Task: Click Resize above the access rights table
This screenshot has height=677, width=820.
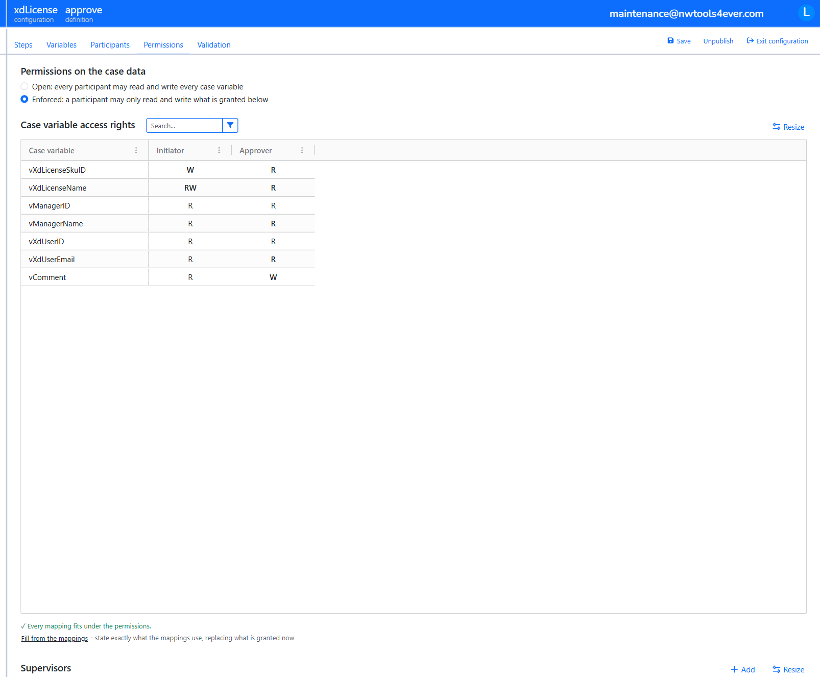Action: tap(788, 127)
